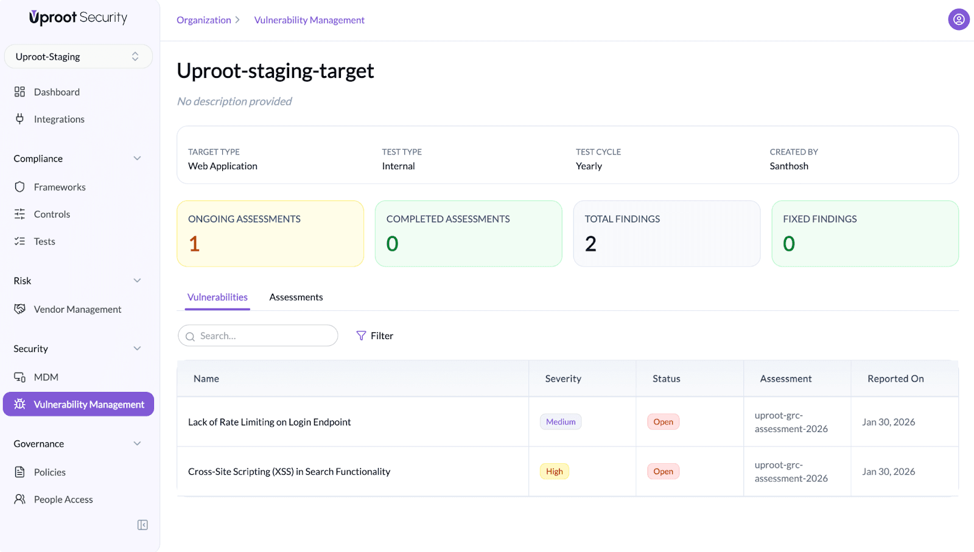Screen dimensions: 974x552
Task: Click the Dashboard grid icon
Action: point(19,92)
